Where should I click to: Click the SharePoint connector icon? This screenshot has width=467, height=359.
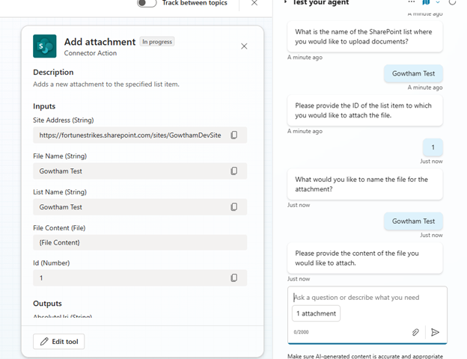point(45,46)
